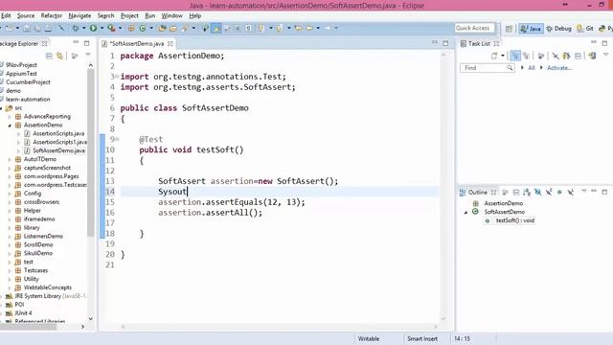Click Collapse All icon in Task List
Viewport: 613px width, 345px height.
pos(579,56)
